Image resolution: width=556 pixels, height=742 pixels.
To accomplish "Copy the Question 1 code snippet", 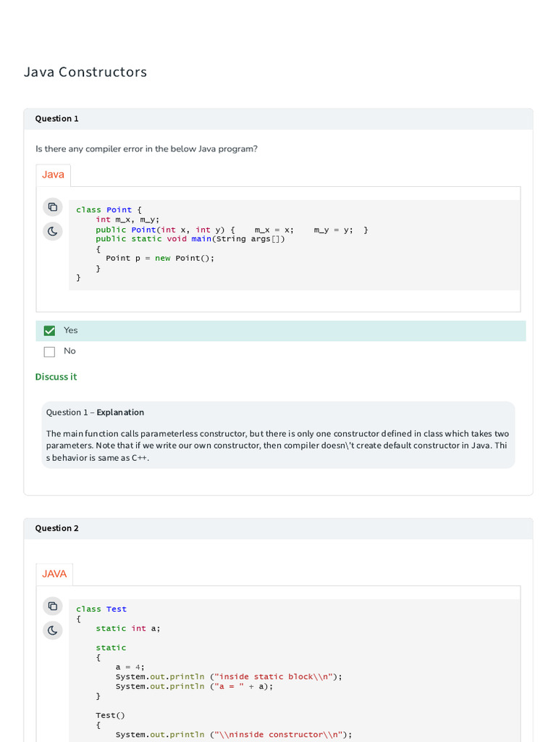I will 53,207.
